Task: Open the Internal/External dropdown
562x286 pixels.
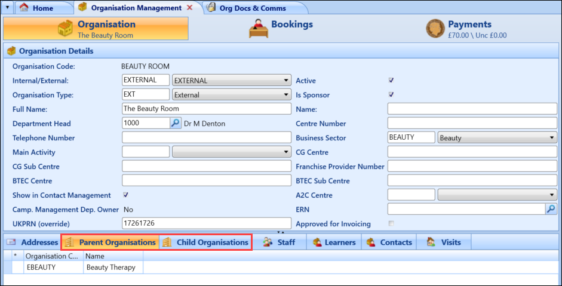Action: pyautogui.click(x=232, y=80)
